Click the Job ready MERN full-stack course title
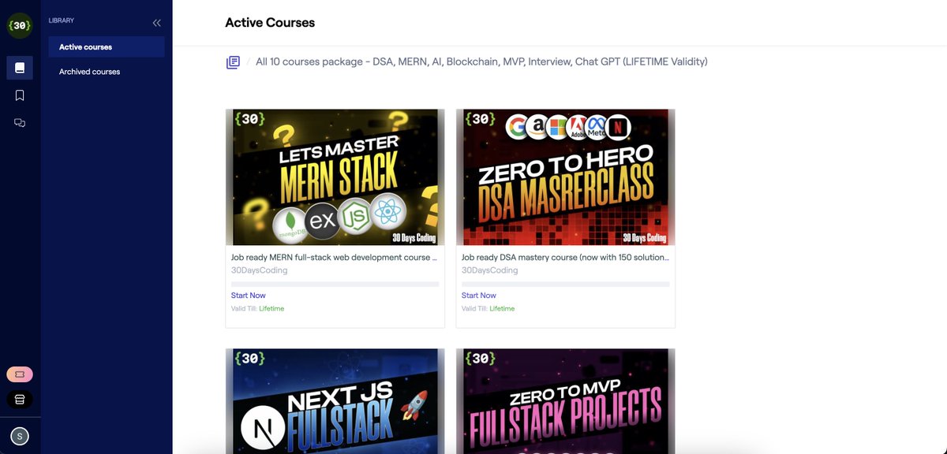This screenshot has width=947, height=454. [x=334, y=258]
